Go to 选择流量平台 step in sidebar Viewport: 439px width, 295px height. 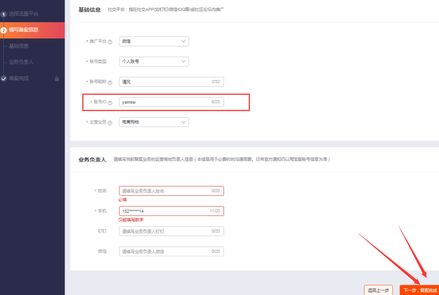(x=24, y=14)
